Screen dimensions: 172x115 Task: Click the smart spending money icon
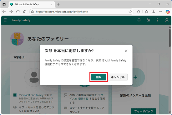(65, 108)
